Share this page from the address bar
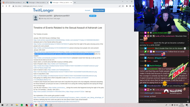 (120, 6)
